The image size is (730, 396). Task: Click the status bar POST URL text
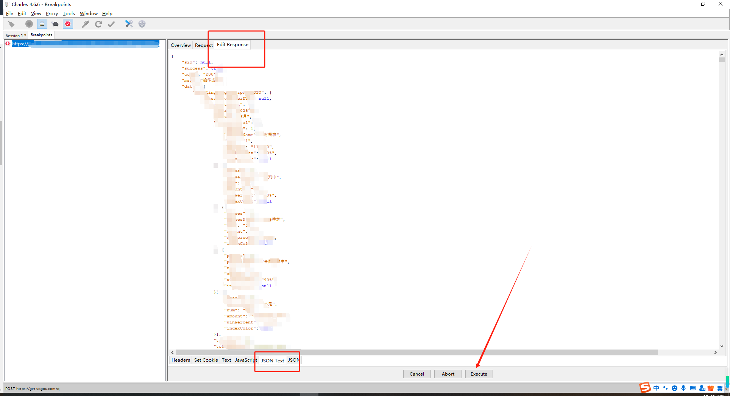[x=32, y=389]
